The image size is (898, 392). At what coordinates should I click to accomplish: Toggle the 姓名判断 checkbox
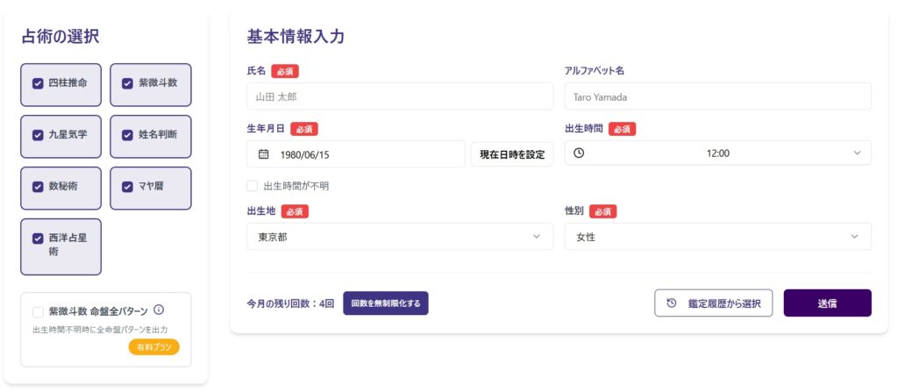(x=127, y=135)
